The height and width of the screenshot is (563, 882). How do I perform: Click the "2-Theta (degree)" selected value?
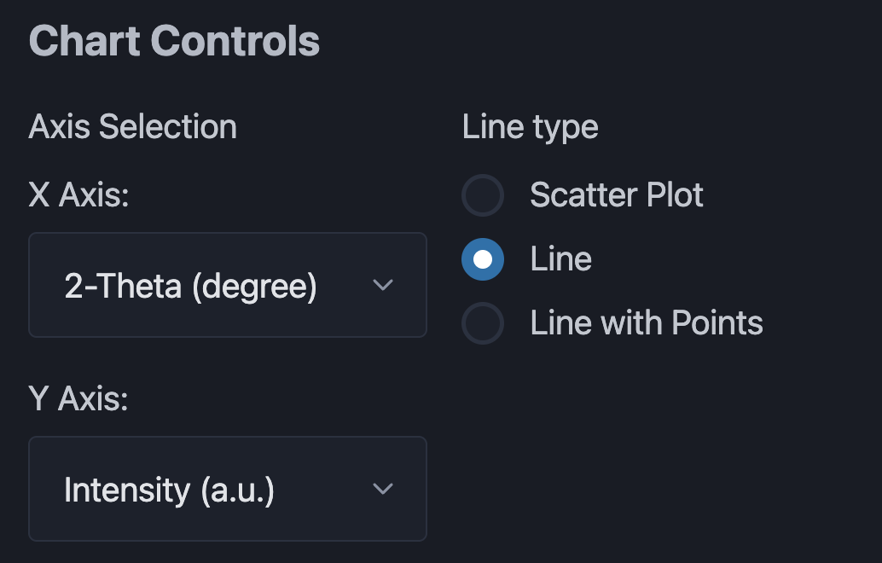190,286
